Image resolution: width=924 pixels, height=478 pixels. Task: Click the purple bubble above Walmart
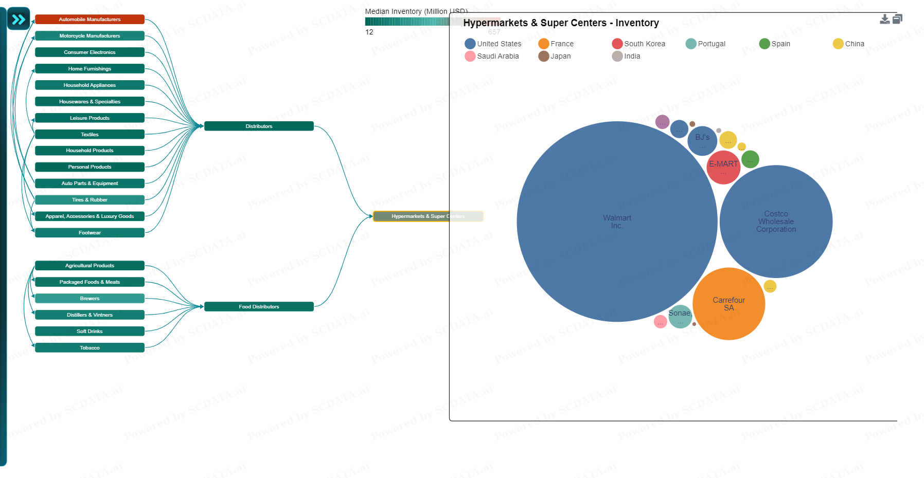[663, 122]
